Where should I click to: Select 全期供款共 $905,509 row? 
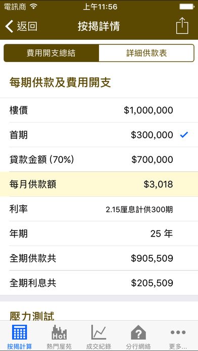click(x=99, y=258)
